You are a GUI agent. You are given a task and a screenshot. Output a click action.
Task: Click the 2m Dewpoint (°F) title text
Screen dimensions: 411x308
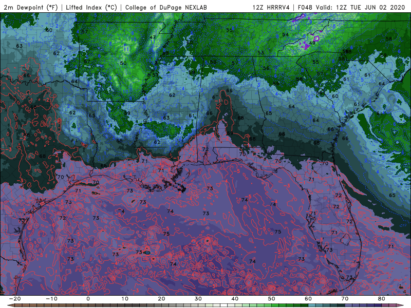point(31,7)
